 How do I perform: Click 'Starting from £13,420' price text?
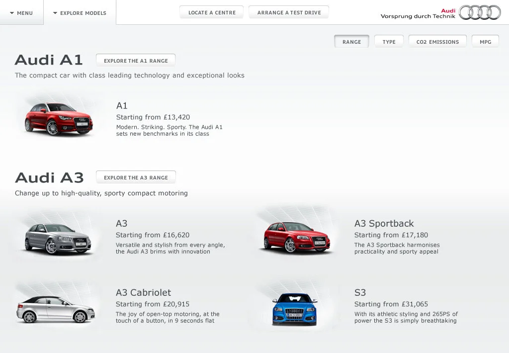(153, 117)
